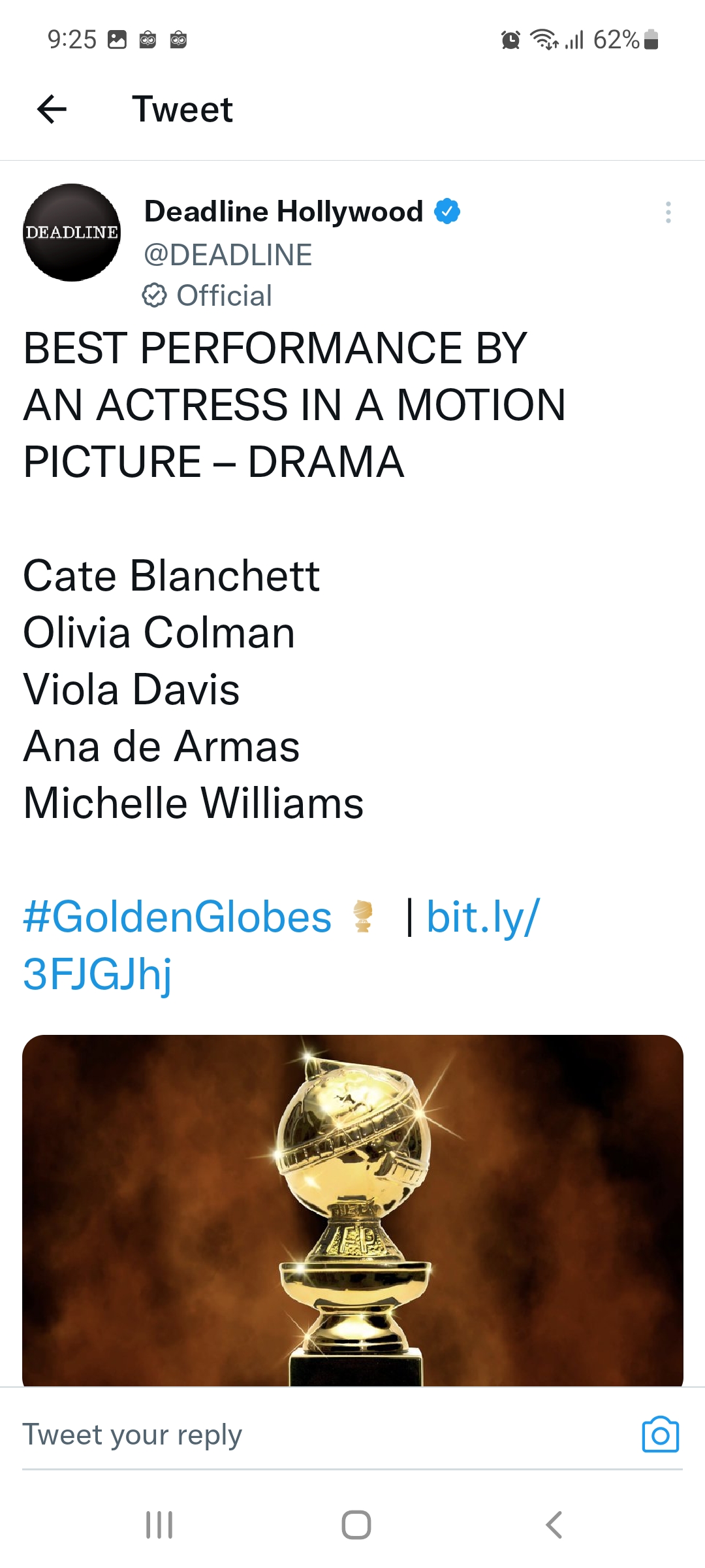Screen dimensions: 705x1568
Task: Tap the @DEADLINE handle
Action: pos(228,255)
